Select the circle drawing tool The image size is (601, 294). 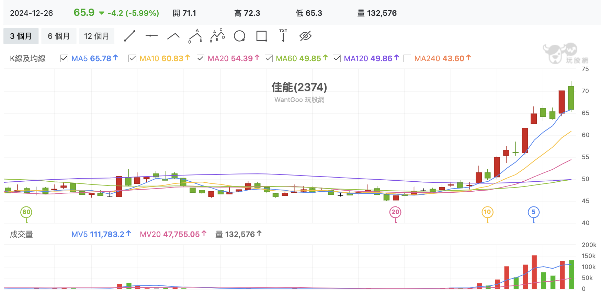[239, 36]
